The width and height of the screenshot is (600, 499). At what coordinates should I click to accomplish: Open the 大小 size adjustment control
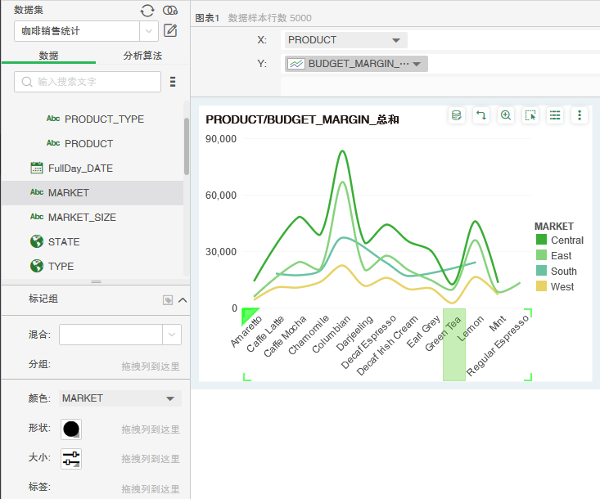tap(72, 459)
